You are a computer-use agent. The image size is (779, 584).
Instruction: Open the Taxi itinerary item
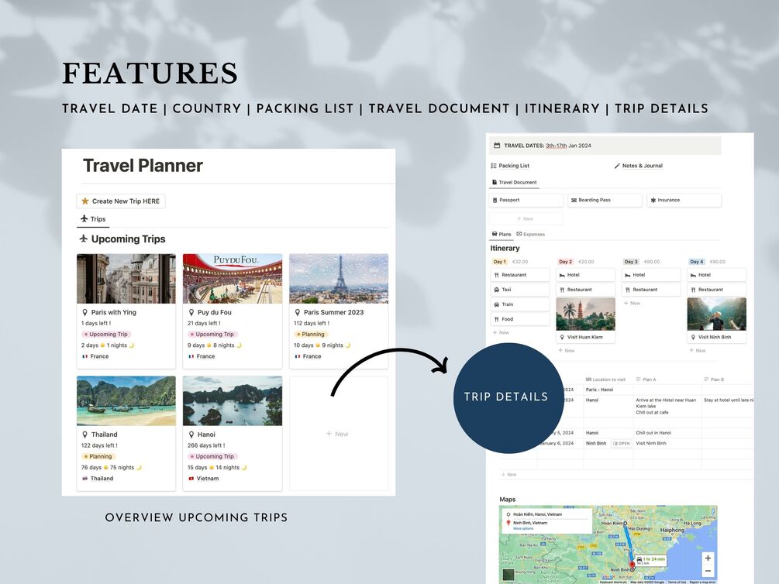coord(520,290)
